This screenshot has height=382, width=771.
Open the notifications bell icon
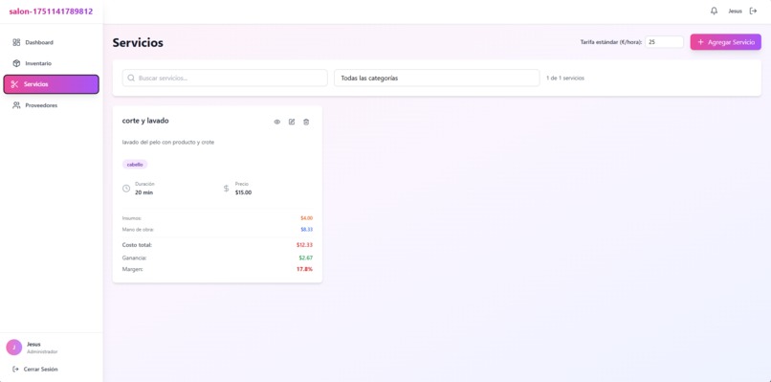714,11
